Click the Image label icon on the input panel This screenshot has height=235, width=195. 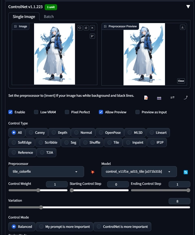pyautogui.click(x=15, y=26)
